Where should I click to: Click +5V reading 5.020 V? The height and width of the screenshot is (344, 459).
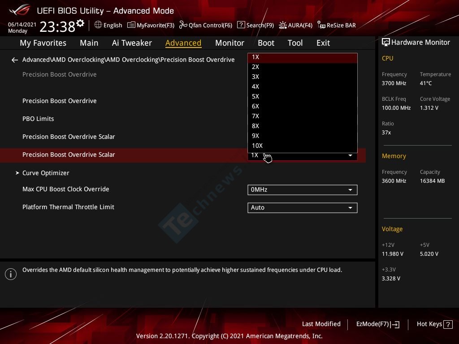point(429,254)
